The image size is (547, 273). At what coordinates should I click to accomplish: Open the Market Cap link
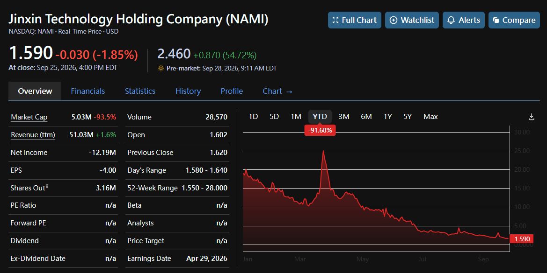(x=29, y=117)
